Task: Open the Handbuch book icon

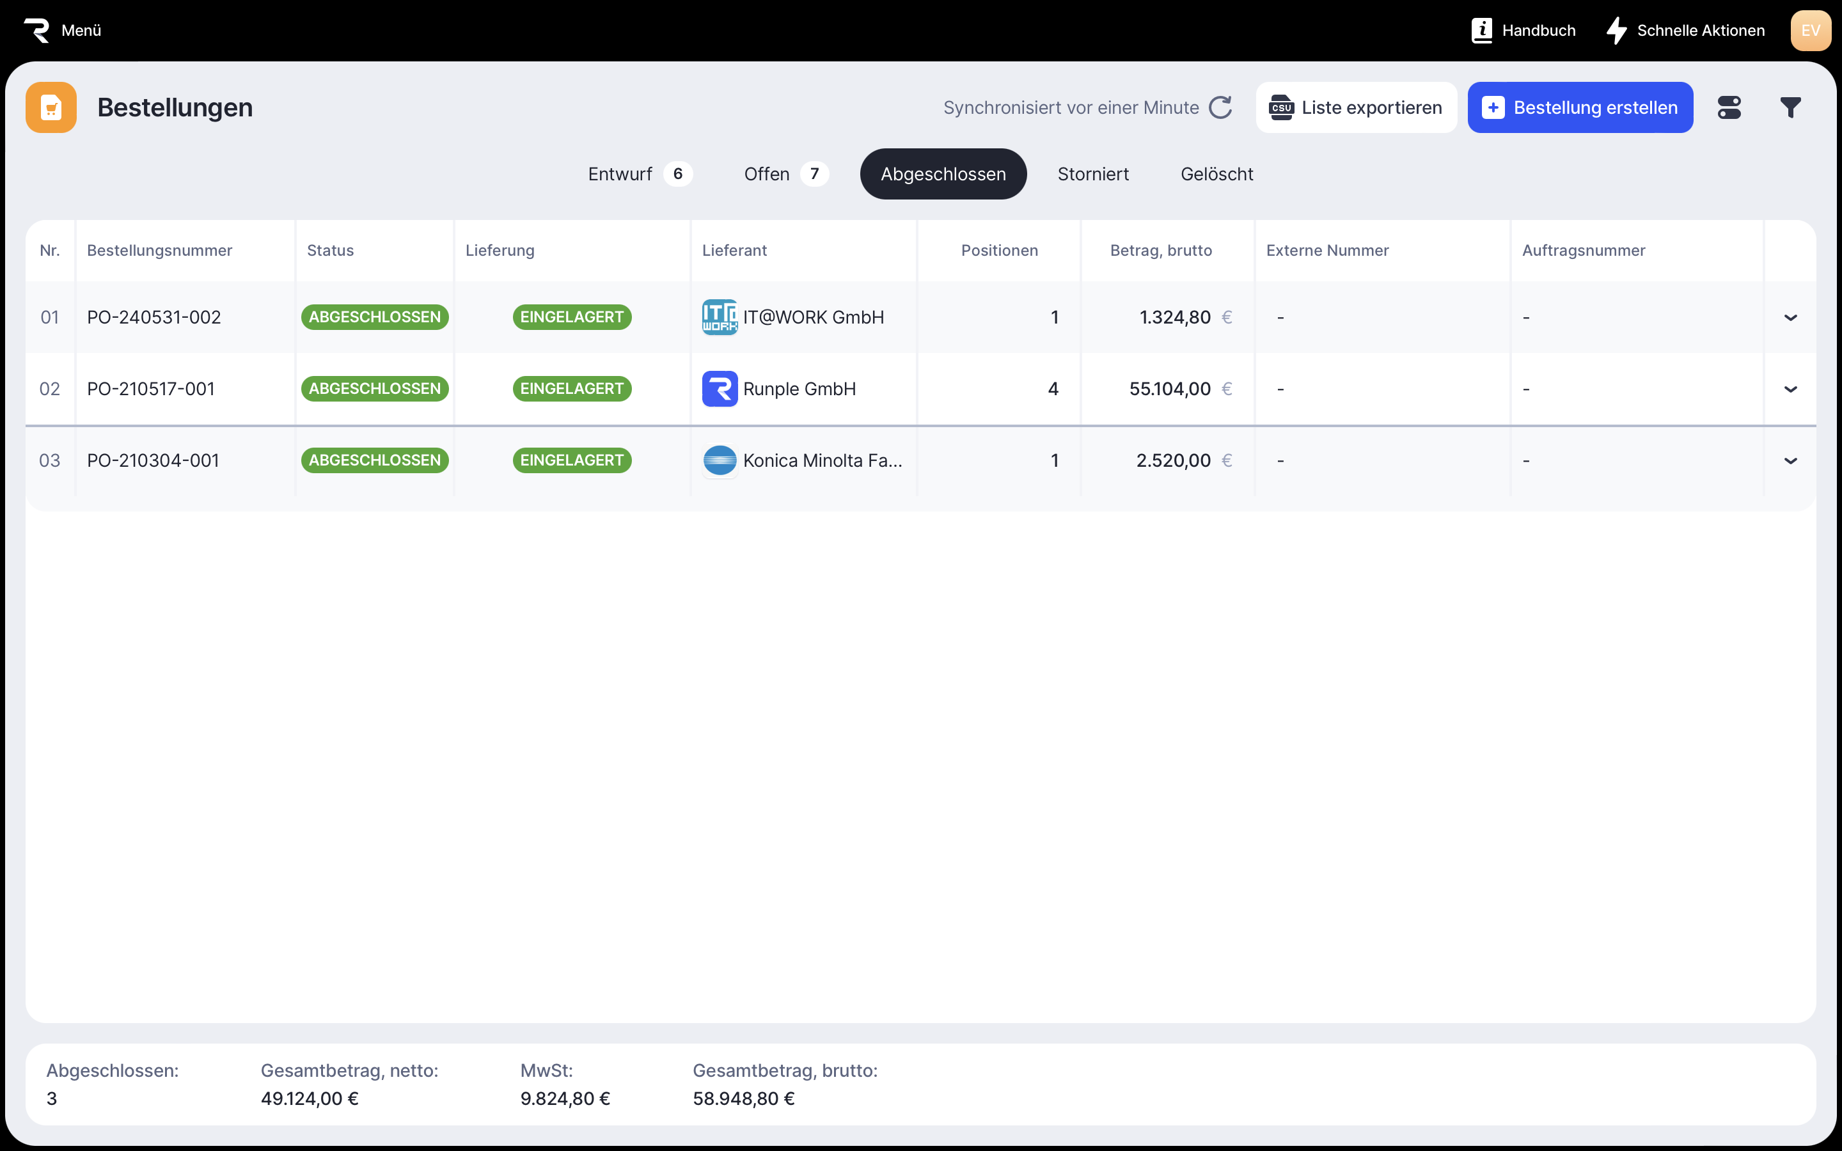Action: (x=1481, y=31)
